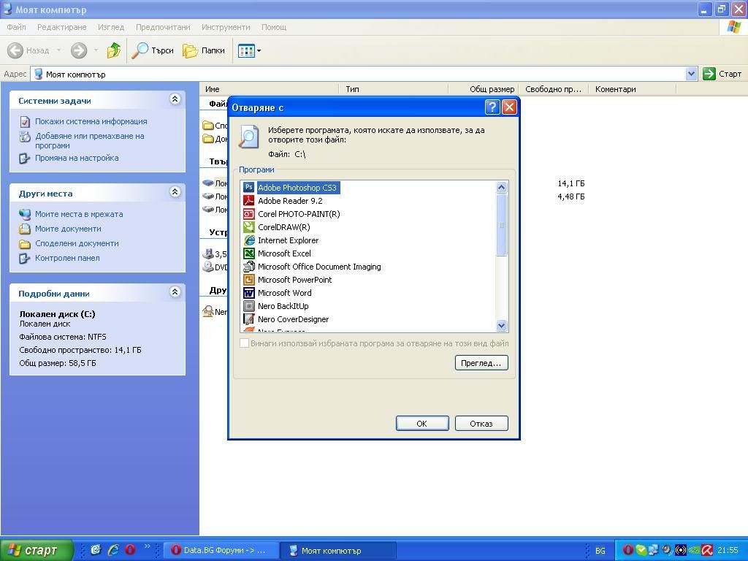The image size is (748, 561).
Task: Toggle always use selected program checkbox
Action: pyautogui.click(x=245, y=343)
